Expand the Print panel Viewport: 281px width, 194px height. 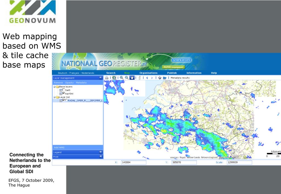point(101,157)
